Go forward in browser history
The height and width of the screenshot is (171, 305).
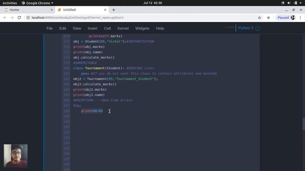[12, 18]
